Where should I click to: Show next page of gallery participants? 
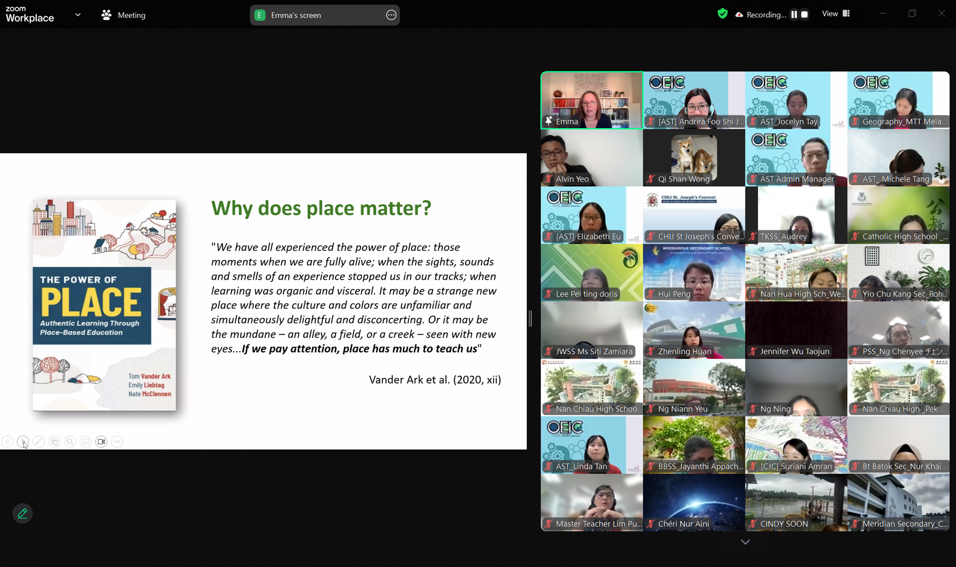(745, 542)
